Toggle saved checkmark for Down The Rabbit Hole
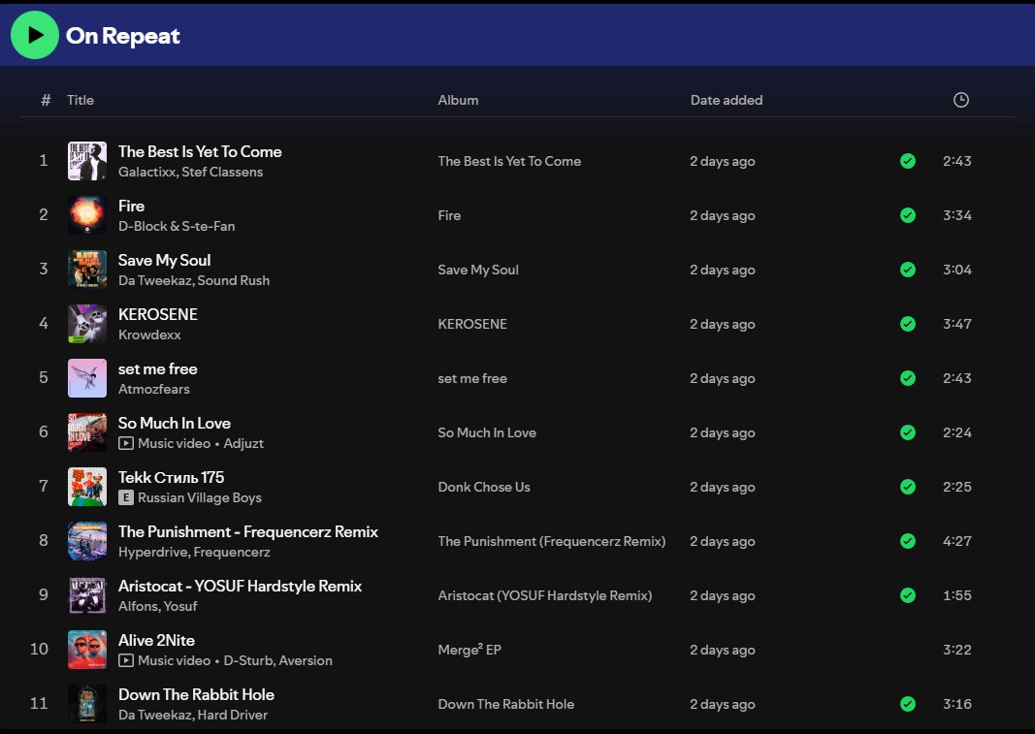Screen dimensions: 1035x734 point(908,704)
